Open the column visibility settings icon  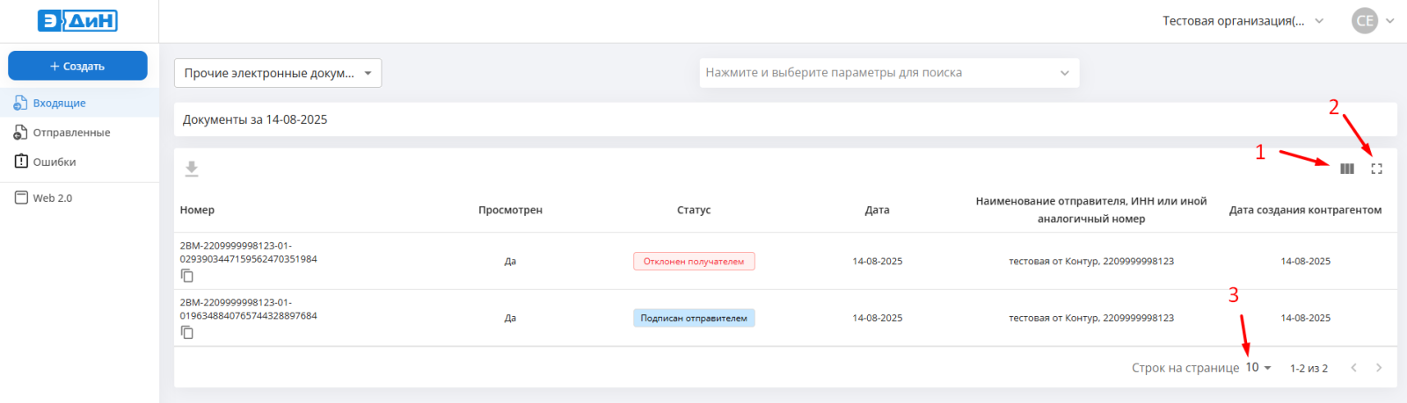(1346, 169)
